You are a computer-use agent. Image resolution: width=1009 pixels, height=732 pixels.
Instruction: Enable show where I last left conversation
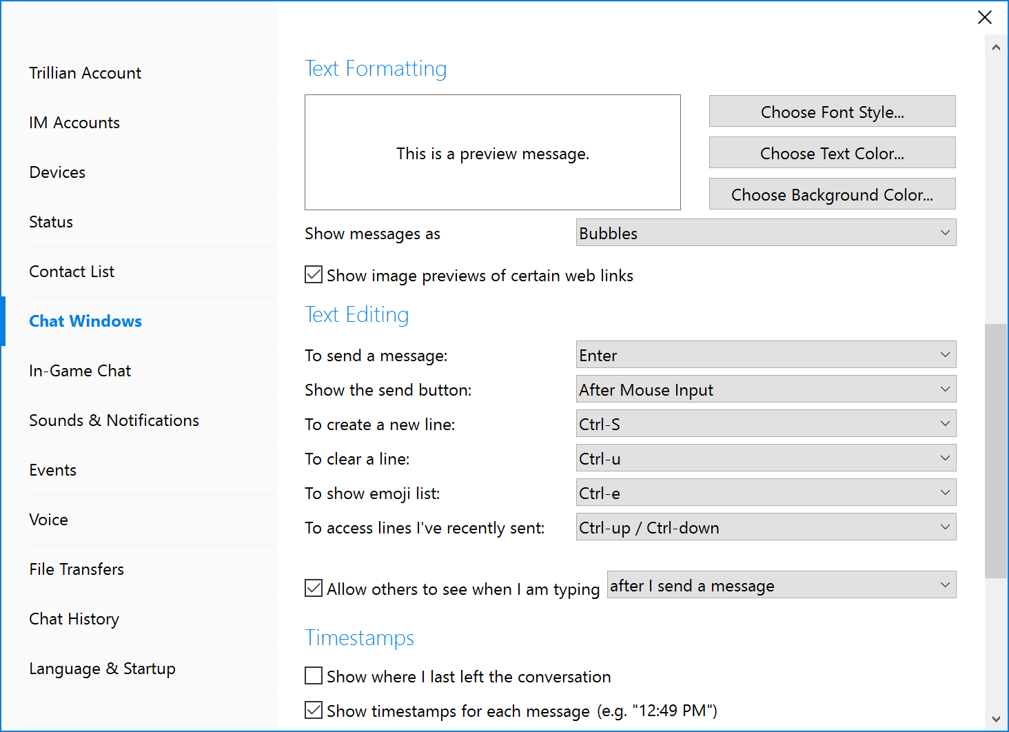(314, 675)
